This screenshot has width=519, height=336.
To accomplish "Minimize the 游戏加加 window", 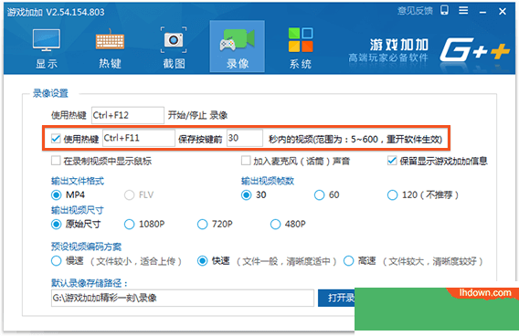I will tap(483, 12).
